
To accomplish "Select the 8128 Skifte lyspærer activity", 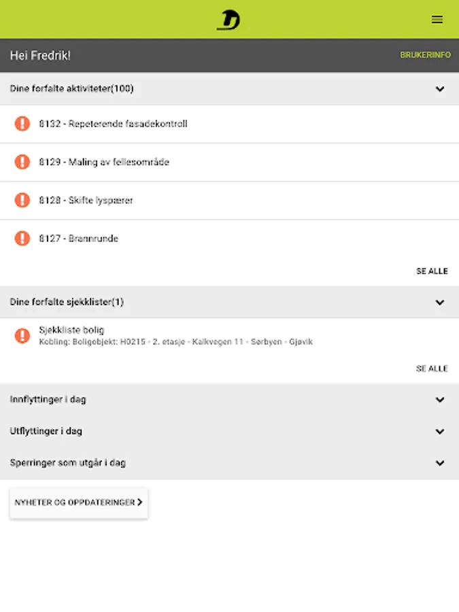I will 101,200.
